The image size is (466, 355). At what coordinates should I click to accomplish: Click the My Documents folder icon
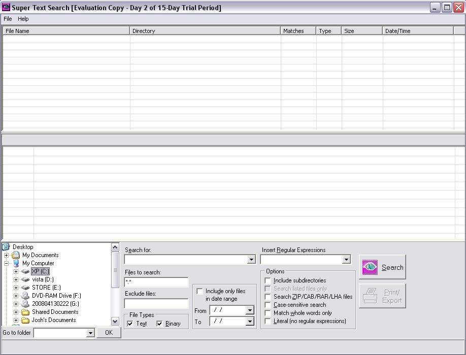(16, 255)
